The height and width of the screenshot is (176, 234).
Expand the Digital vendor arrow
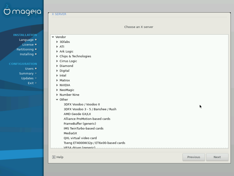[x=57, y=71]
